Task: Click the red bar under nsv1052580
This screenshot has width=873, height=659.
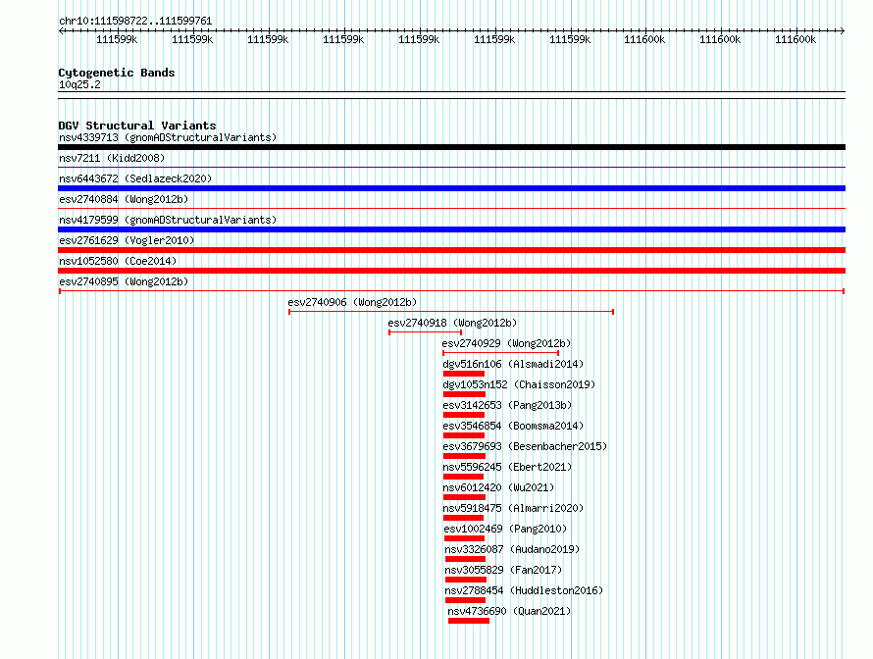Action: 451,271
